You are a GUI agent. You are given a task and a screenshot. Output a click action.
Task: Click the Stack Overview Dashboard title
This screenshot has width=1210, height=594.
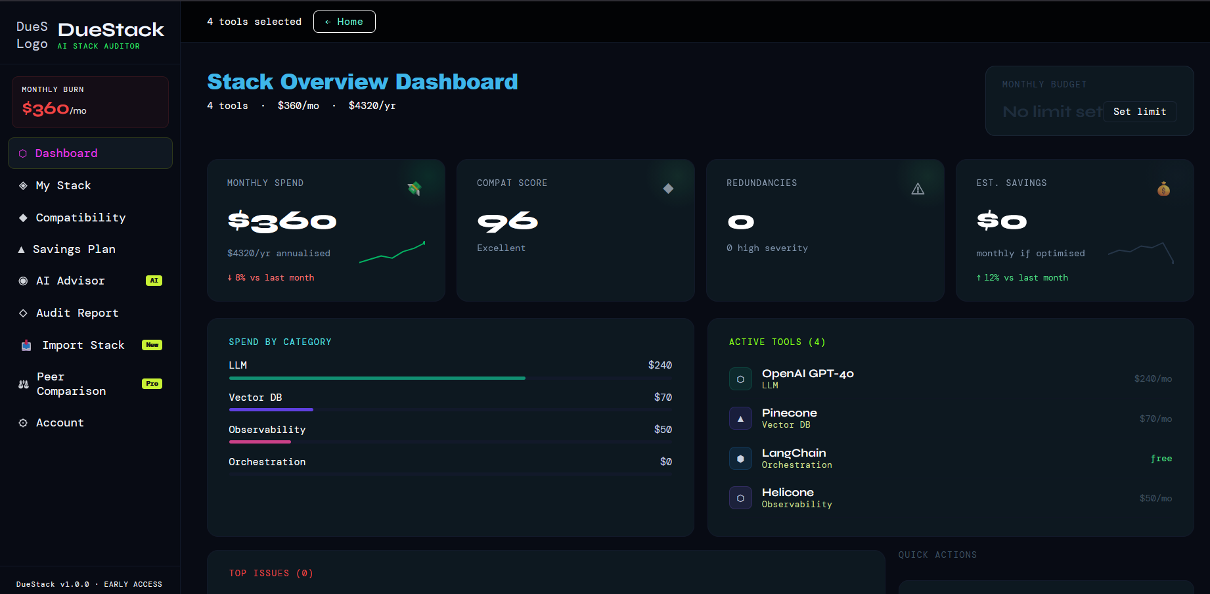(363, 82)
